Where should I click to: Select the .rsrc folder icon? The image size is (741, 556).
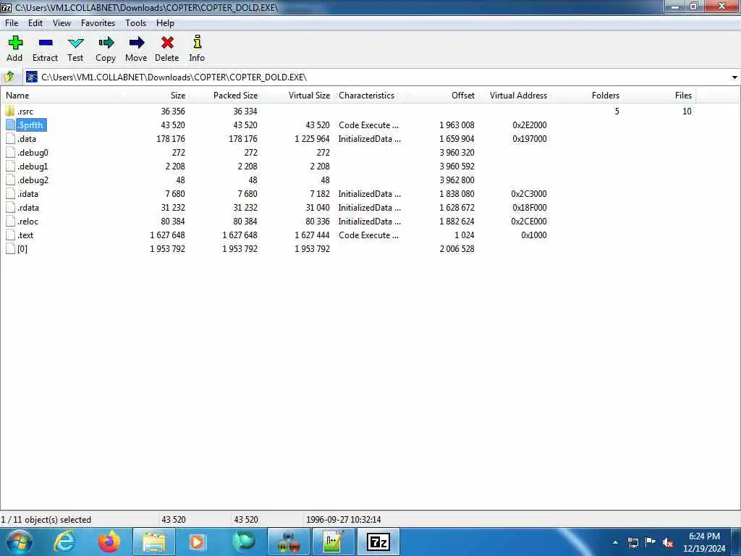[10, 111]
